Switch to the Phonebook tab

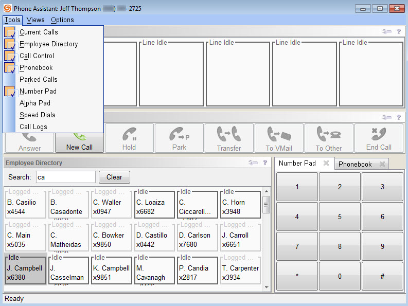click(355, 164)
